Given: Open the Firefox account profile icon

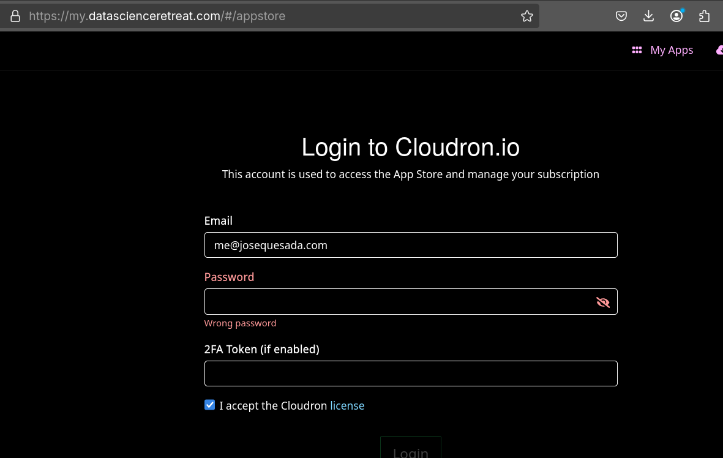Looking at the screenshot, I should pos(676,16).
